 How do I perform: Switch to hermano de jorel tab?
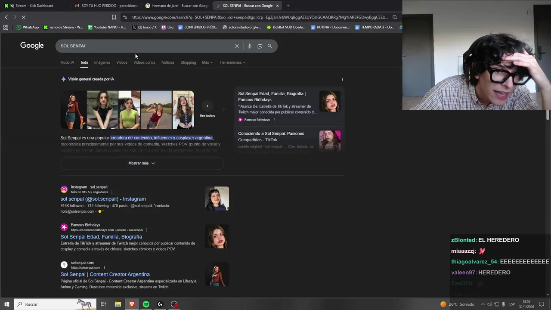point(176,6)
